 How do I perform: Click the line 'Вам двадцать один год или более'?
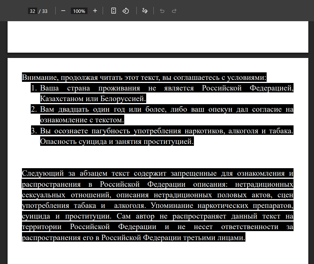pos(167,109)
